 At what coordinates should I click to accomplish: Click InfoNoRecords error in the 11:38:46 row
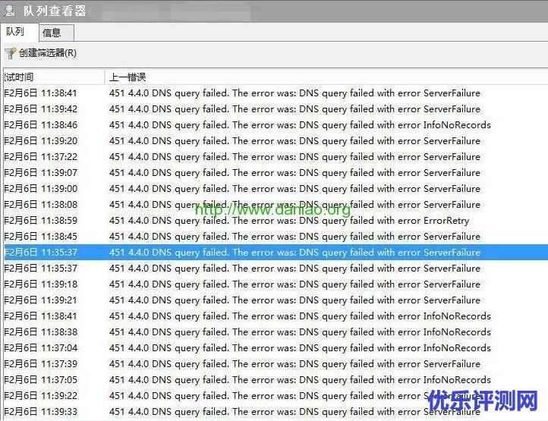(x=300, y=125)
